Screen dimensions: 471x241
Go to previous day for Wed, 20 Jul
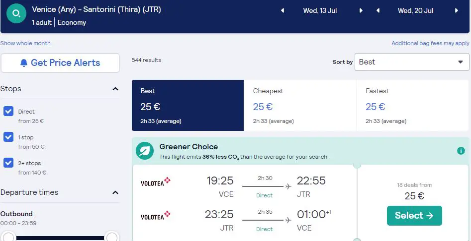pos(378,11)
